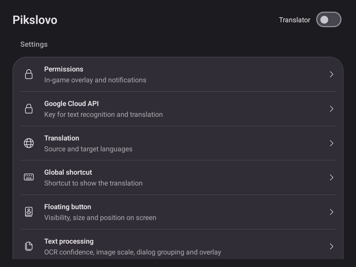Viewport: 356px width, 267px height.
Task: Expand the Google Cloud API chevron
Action: 332,109
